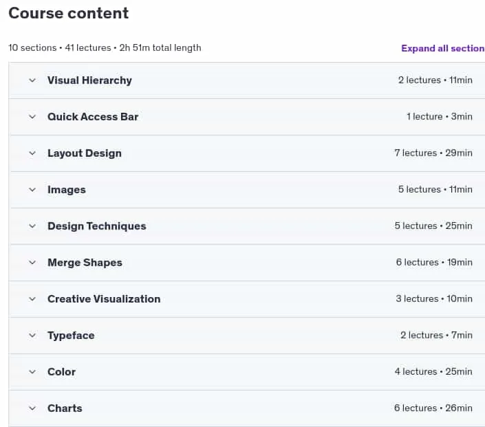This screenshot has width=485, height=427.
Task: Click the Quick Access Bar duration label
Action: pos(462,117)
